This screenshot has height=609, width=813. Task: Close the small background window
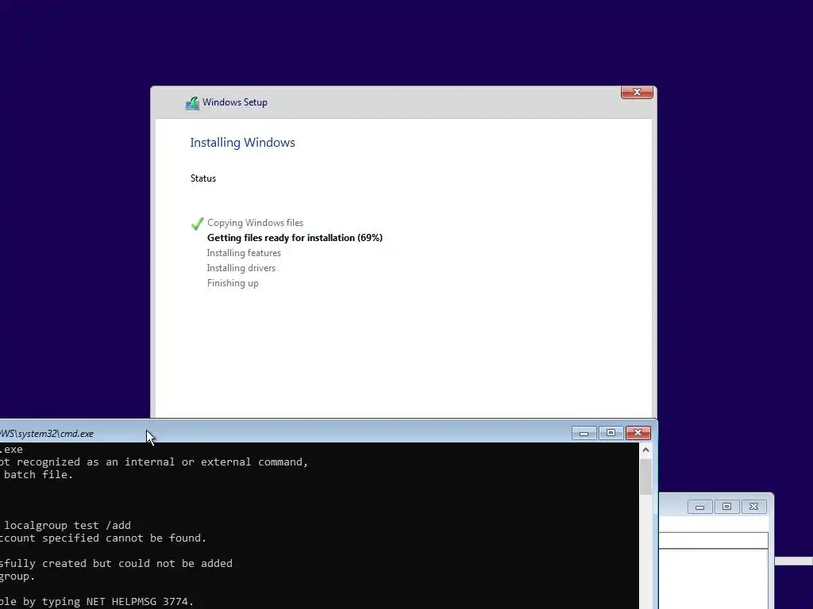point(754,507)
